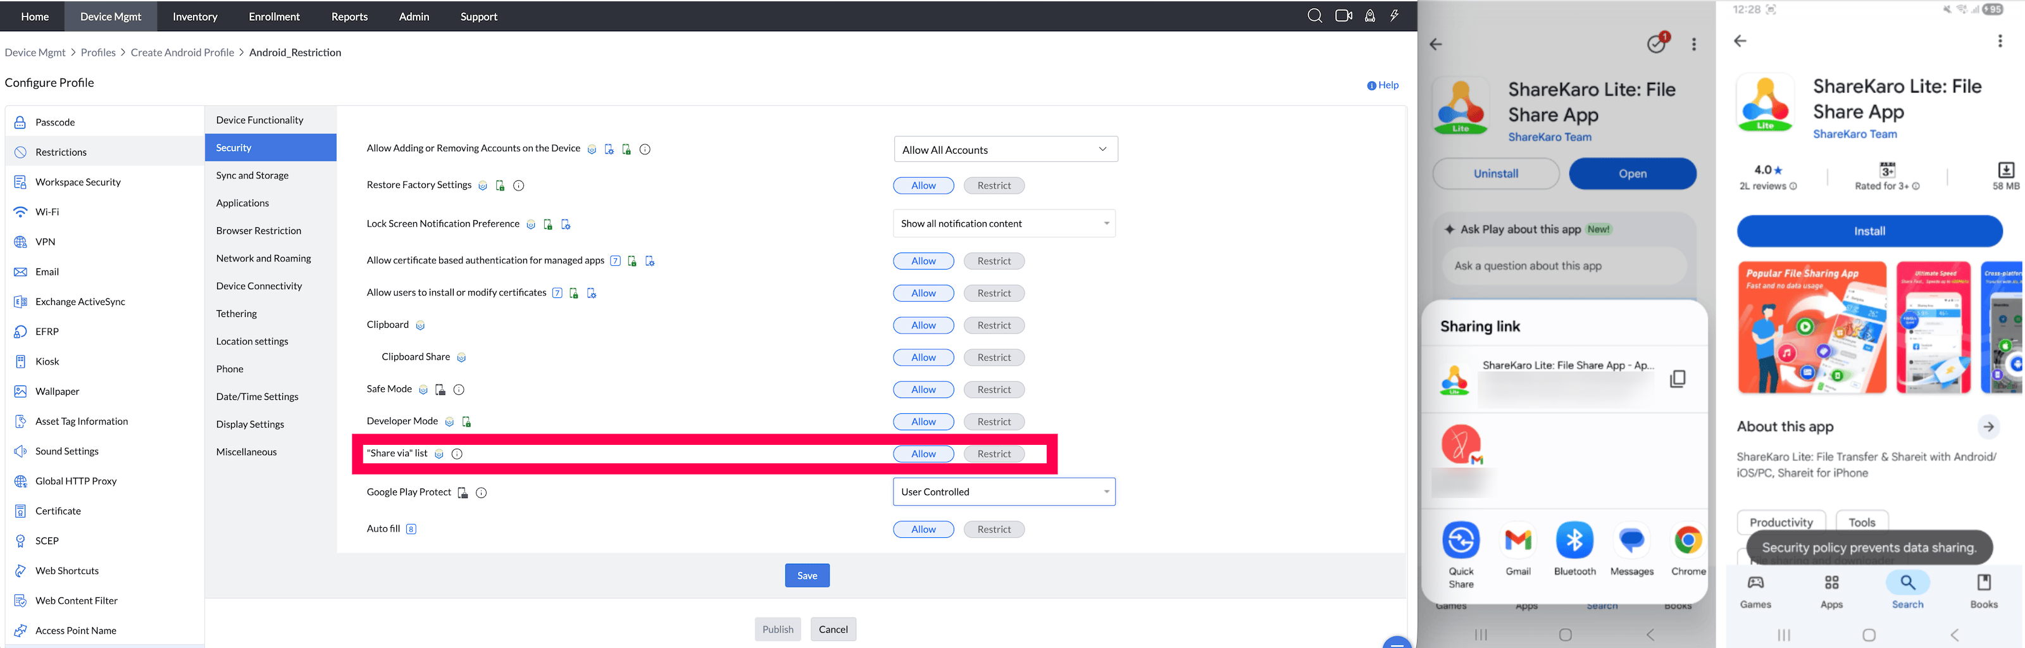Screen dimensions: 2025x648
Task: Tap Uninstall in left phone screen
Action: point(1496,174)
